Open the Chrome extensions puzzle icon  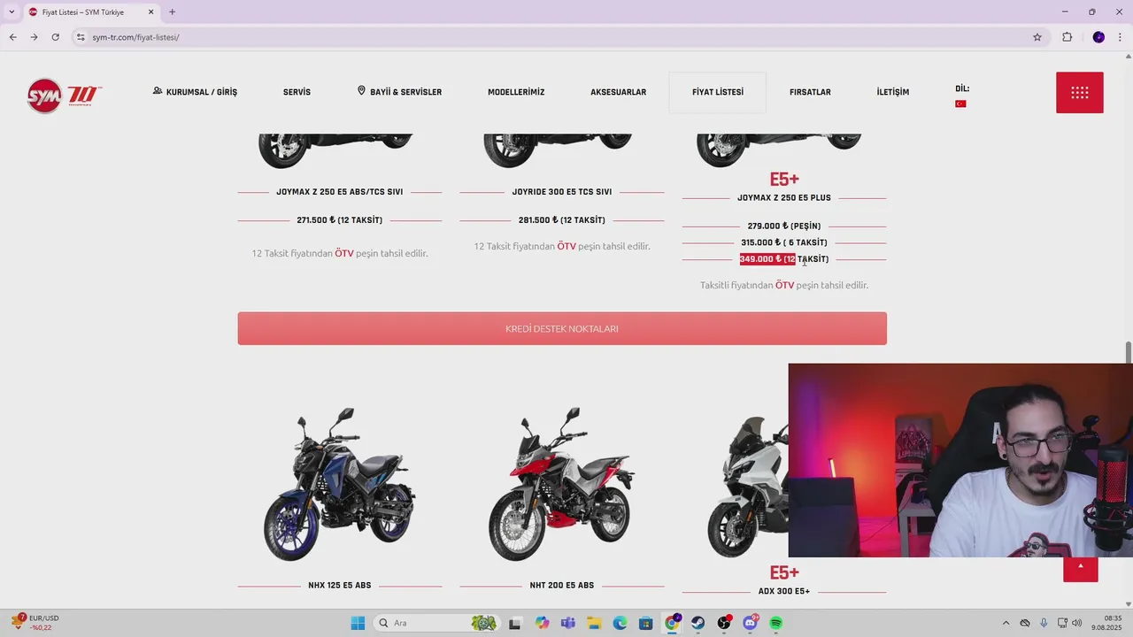pyautogui.click(x=1067, y=37)
